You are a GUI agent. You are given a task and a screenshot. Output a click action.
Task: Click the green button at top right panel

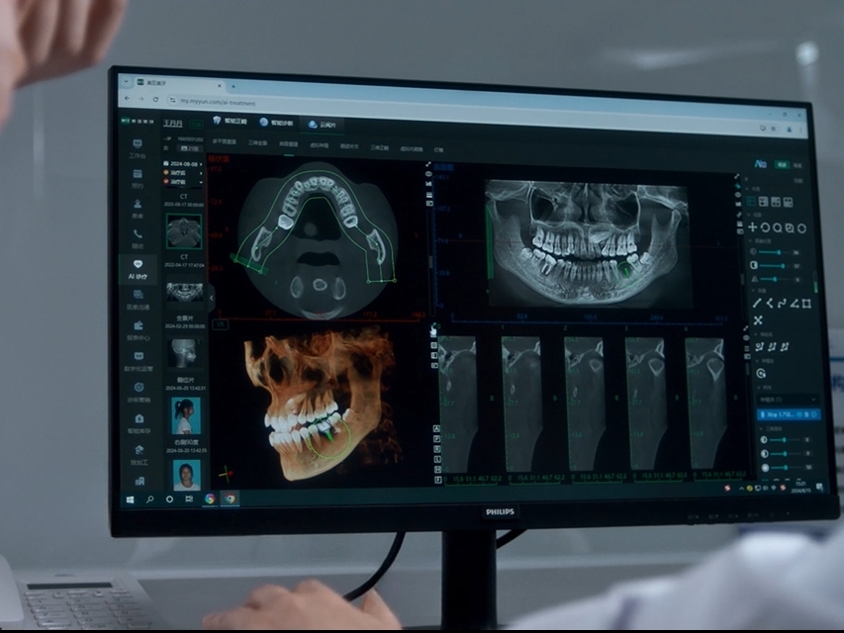781,165
